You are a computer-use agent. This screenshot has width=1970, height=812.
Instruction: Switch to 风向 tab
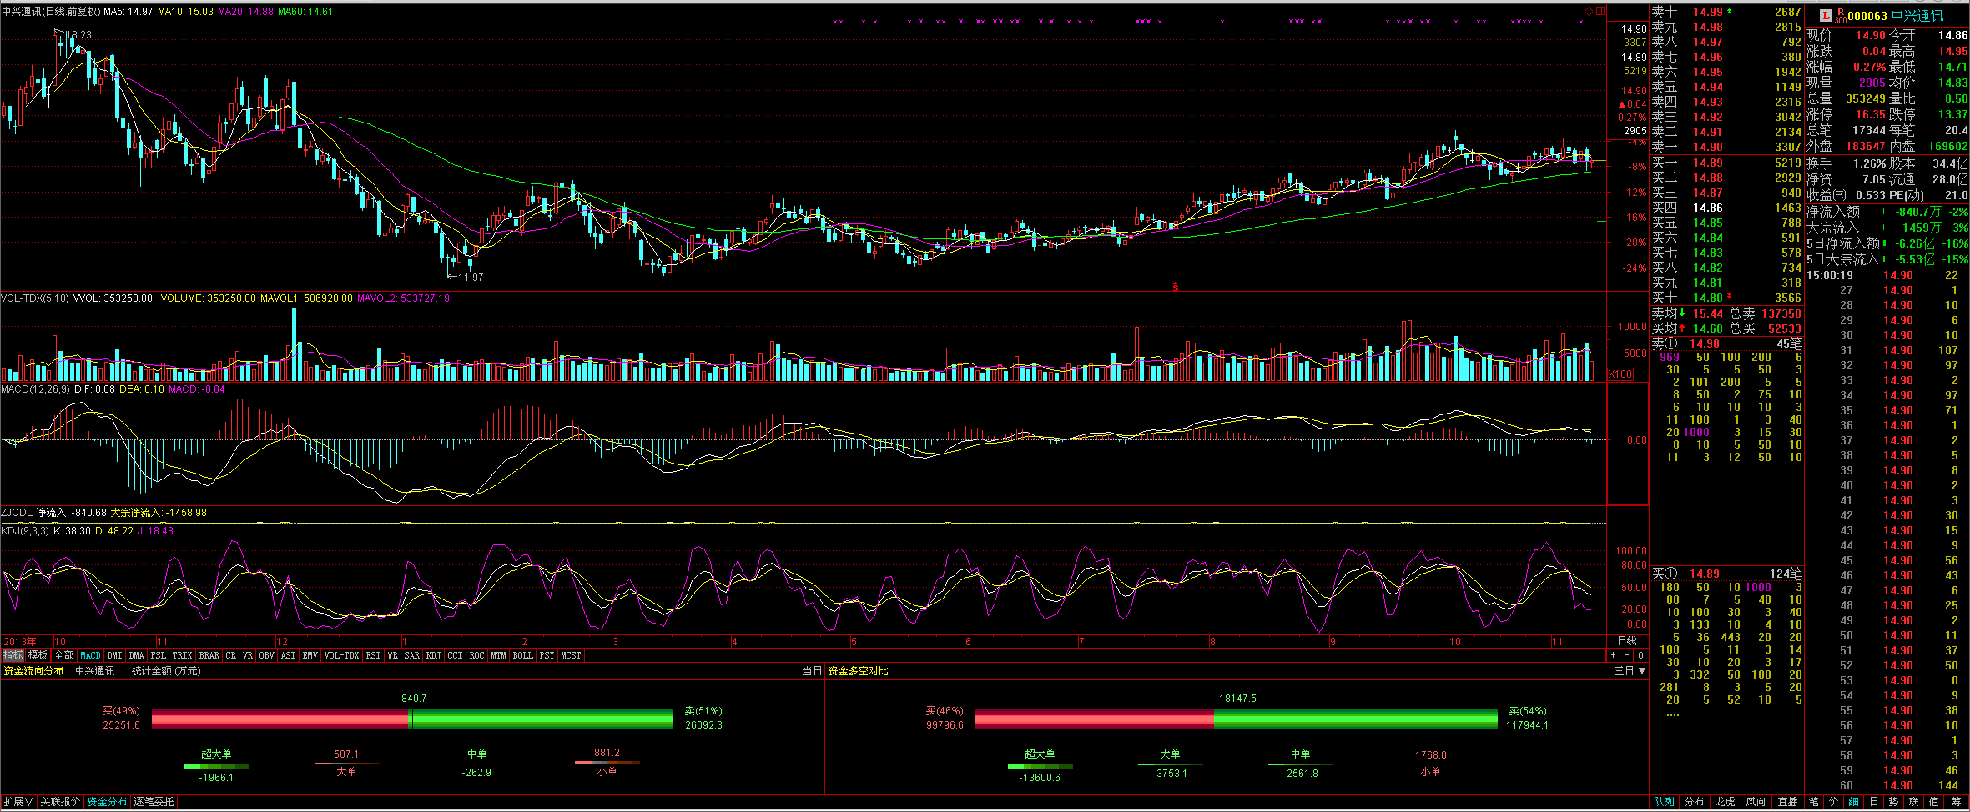click(1756, 802)
